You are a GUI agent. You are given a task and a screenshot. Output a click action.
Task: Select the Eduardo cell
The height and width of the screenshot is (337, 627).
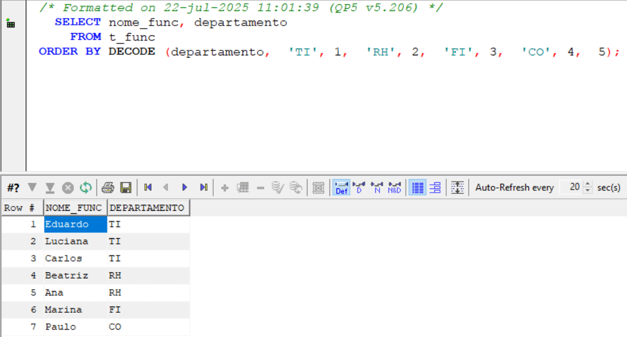coord(75,224)
